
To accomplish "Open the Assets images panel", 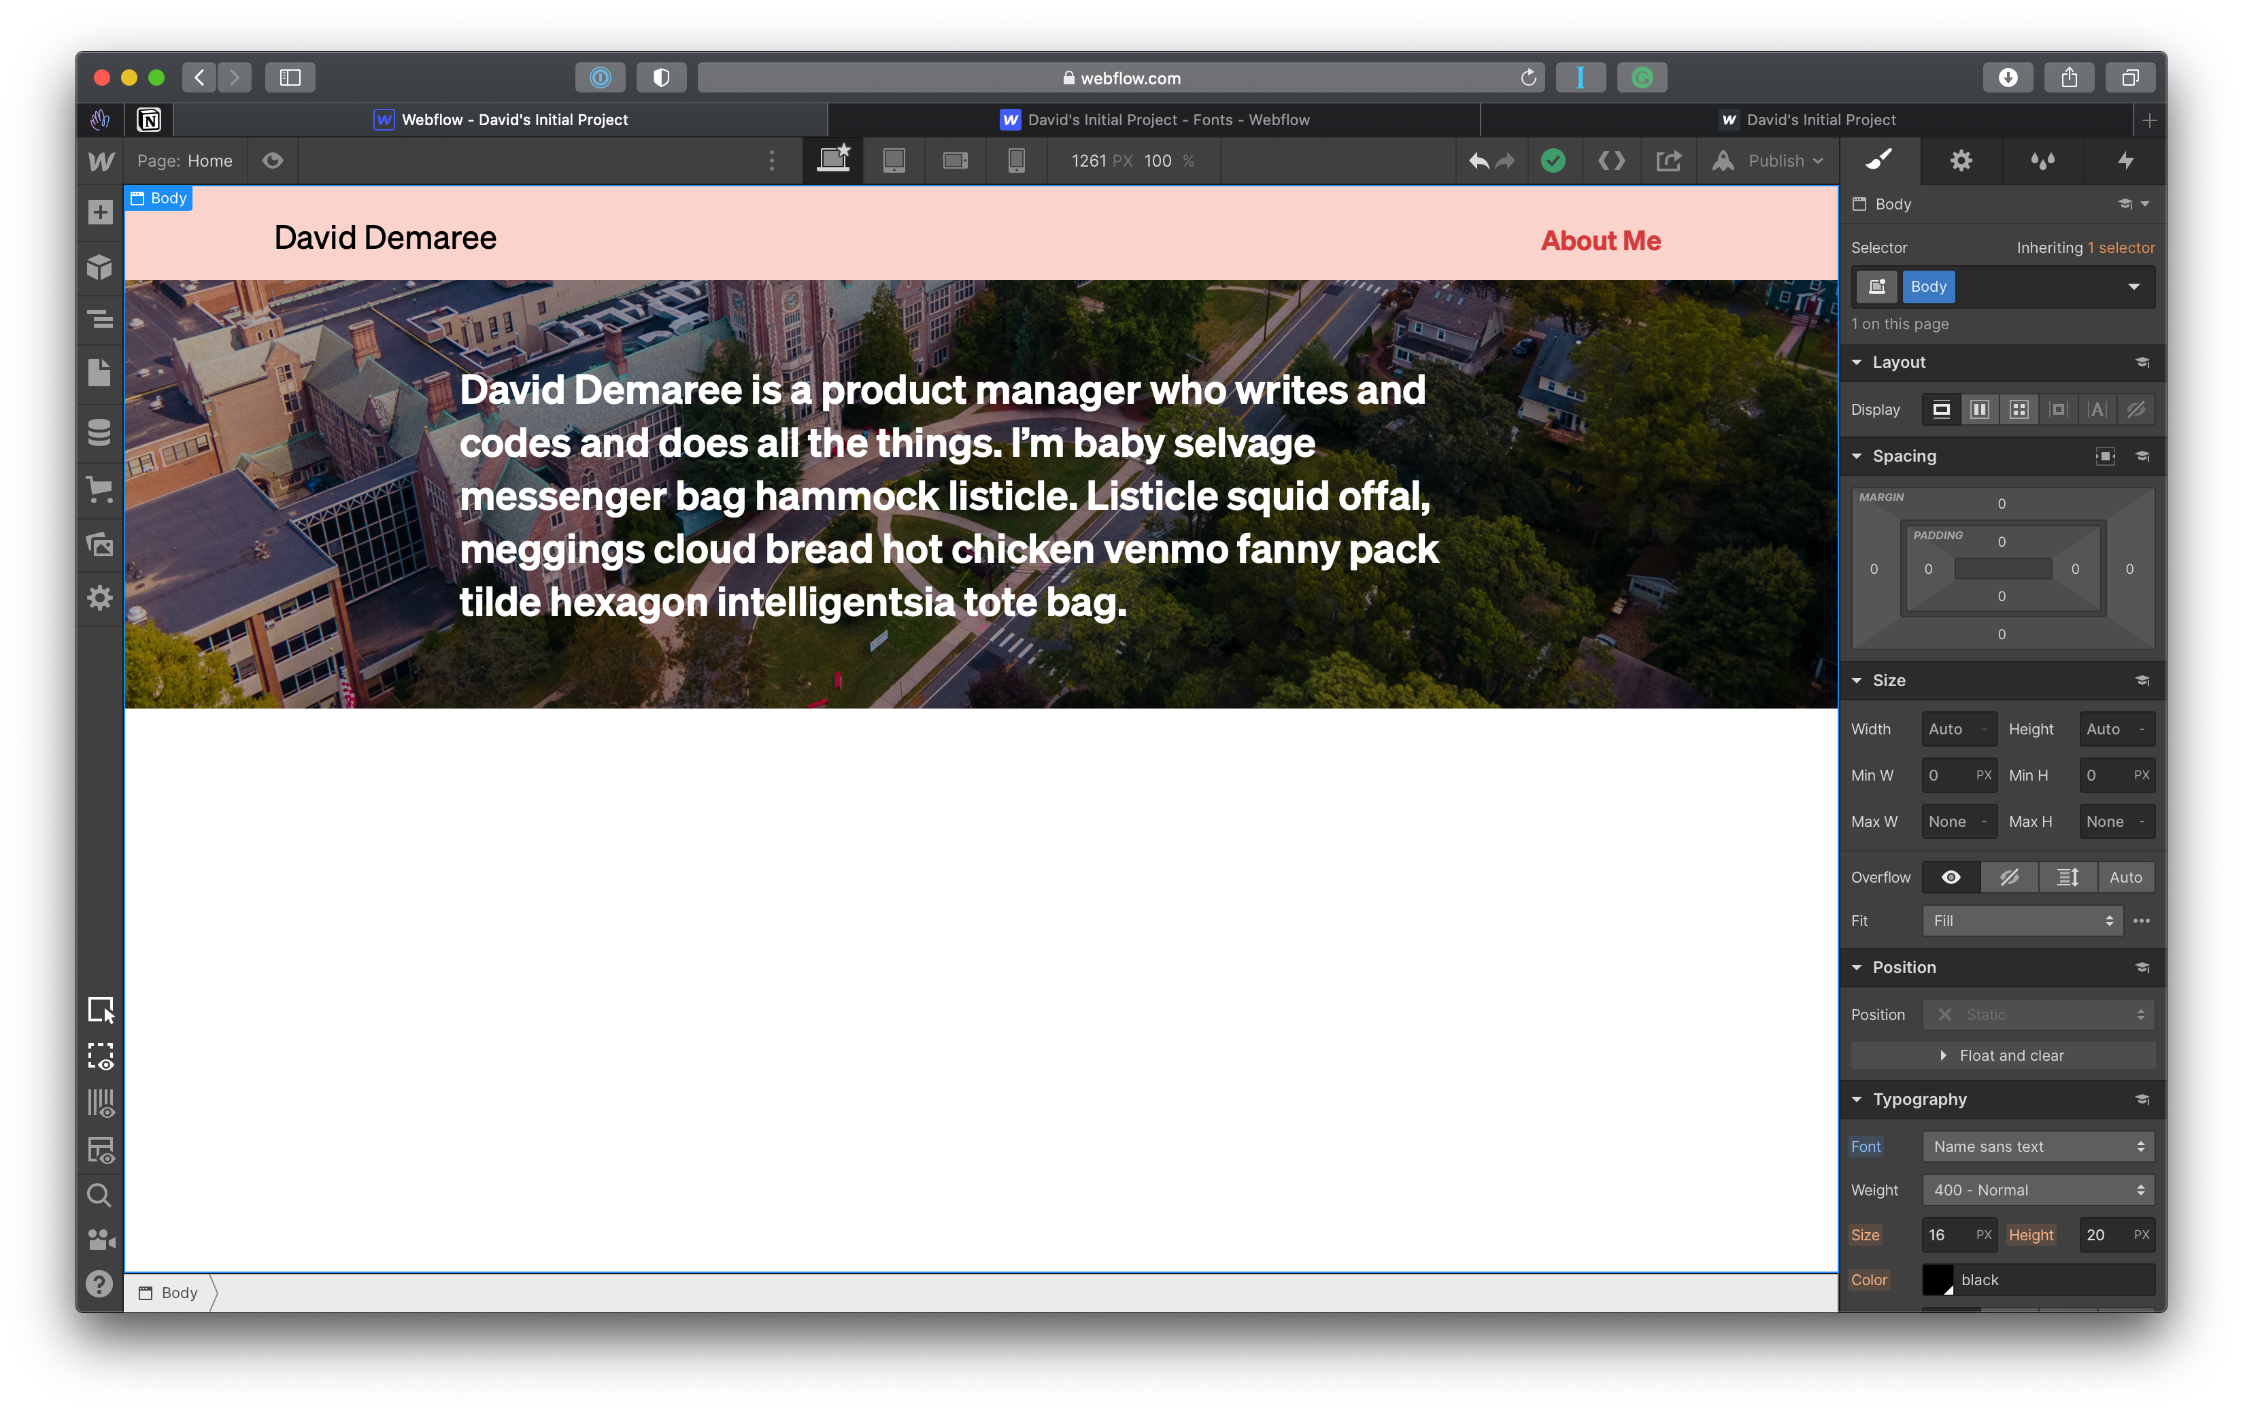I will coord(100,544).
